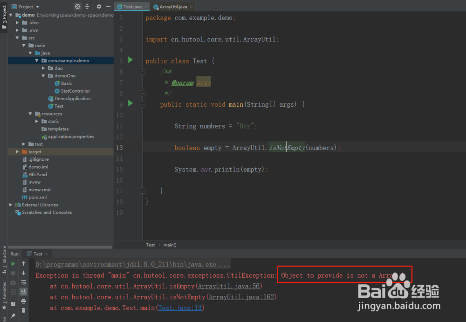Click the print icon in Run console
This screenshot has width=466, height=322.
point(23,301)
